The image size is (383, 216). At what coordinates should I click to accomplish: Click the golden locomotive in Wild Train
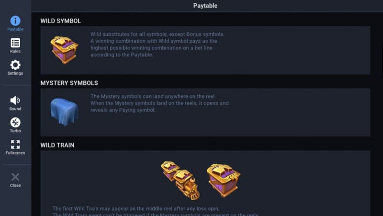tap(187, 185)
